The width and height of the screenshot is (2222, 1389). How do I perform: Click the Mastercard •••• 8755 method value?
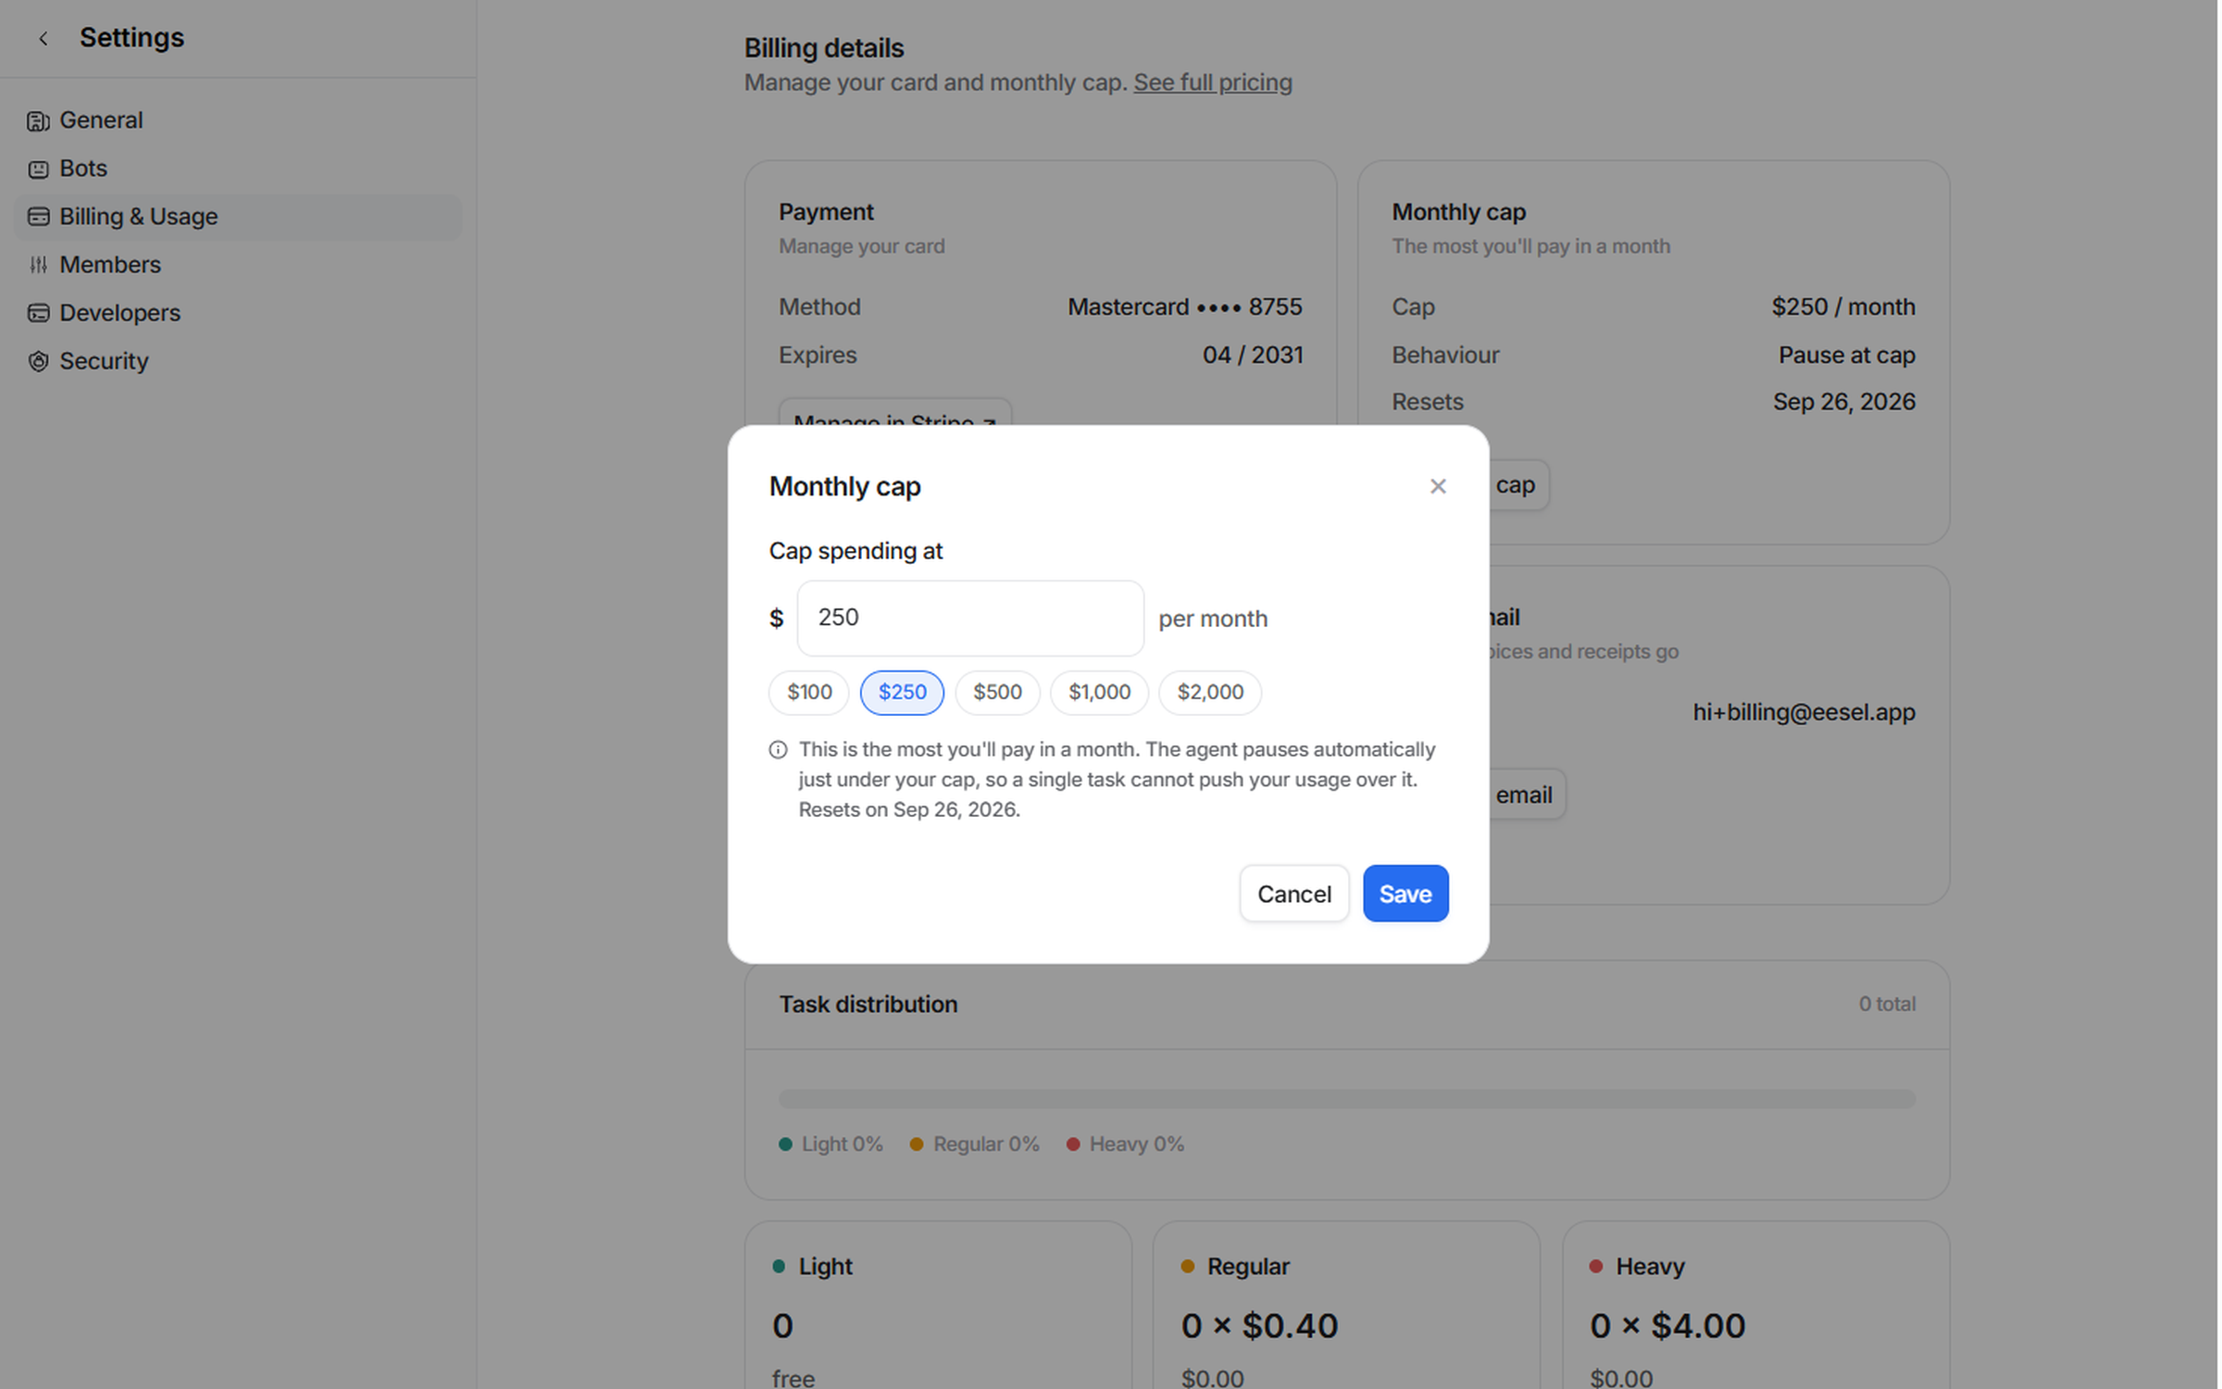[1184, 307]
